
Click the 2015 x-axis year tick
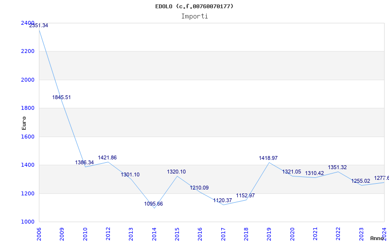pyautogui.click(x=177, y=234)
